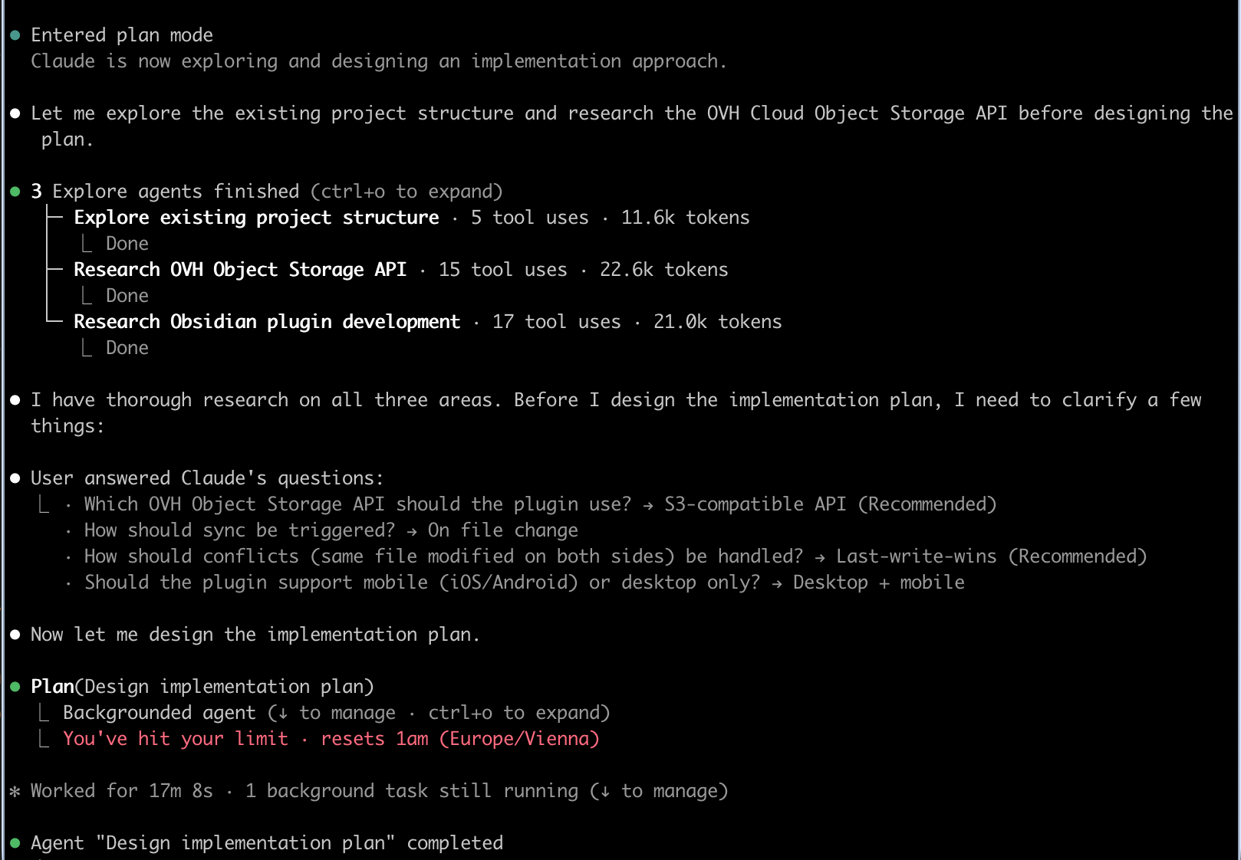Click the green bullet beside "3 Explore agents finished"

(15, 192)
